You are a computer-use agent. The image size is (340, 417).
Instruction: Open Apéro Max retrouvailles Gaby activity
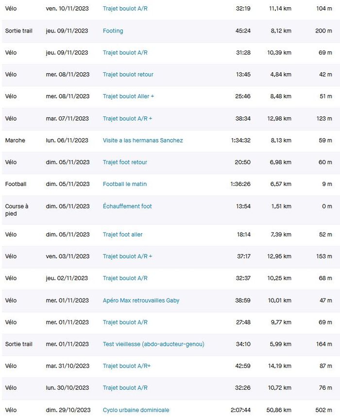141,300
